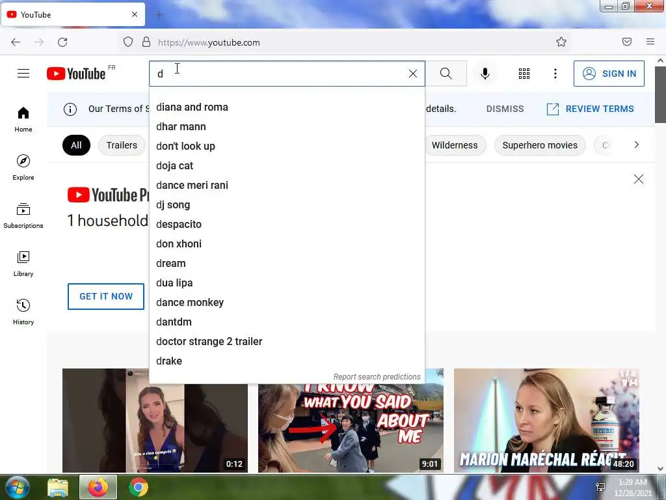666x500 pixels.
Task: Click the address bar URL
Action: pos(209,42)
